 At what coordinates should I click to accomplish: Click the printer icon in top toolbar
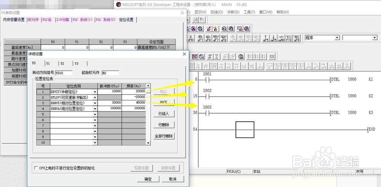pyautogui.click(x=195, y=20)
